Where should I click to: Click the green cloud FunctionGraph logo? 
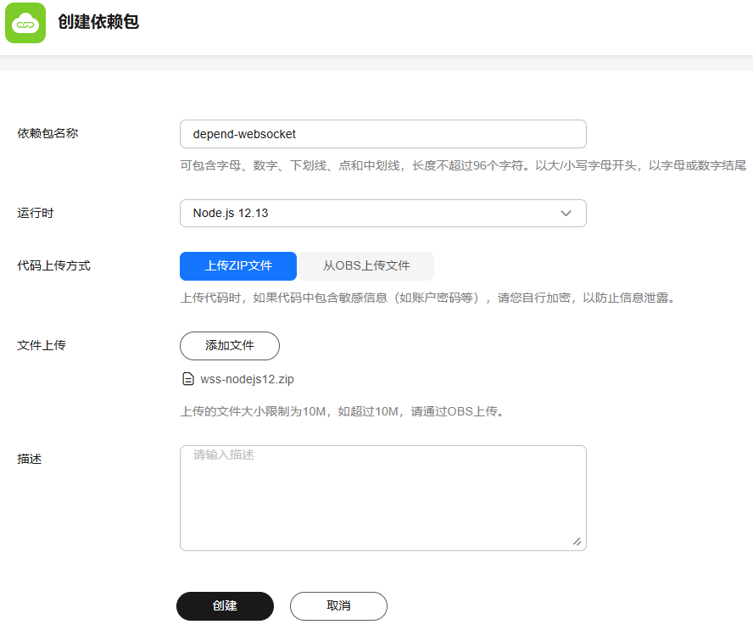point(25,23)
